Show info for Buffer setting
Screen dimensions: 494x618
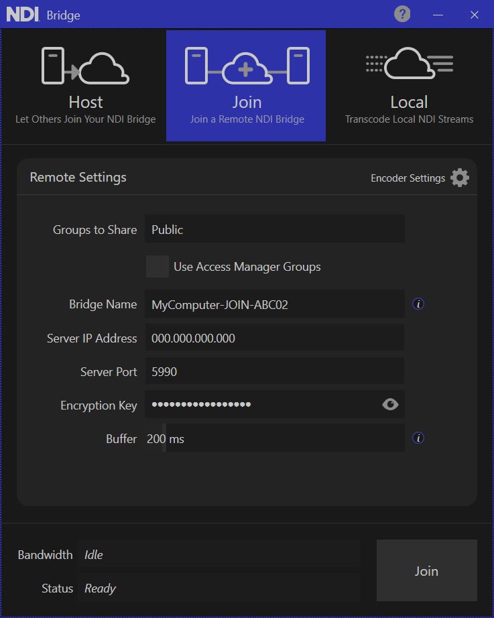click(x=418, y=438)
